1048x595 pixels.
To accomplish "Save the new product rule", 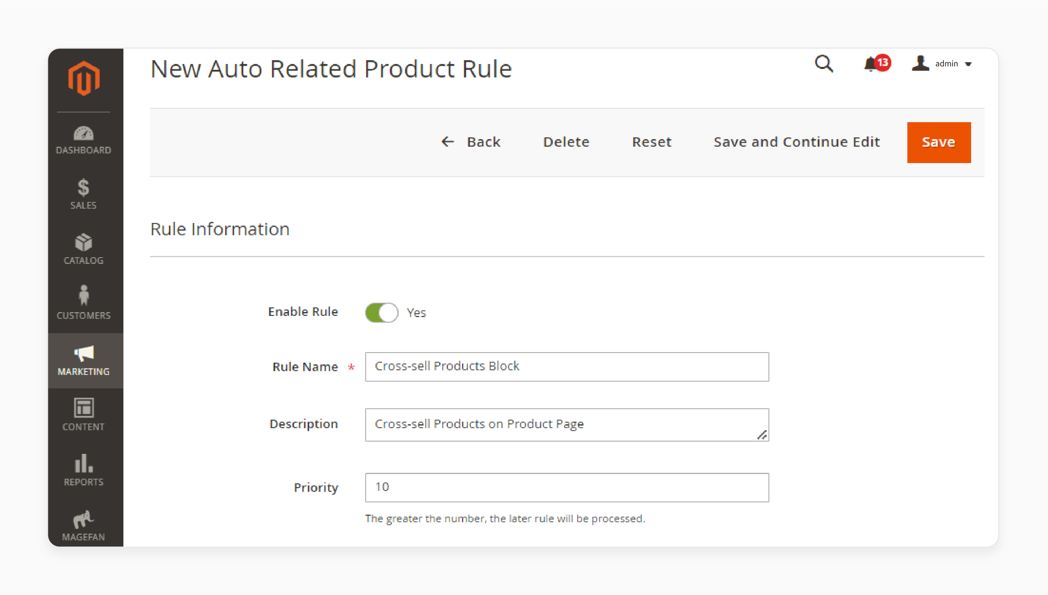I will [x=938, y=142].
